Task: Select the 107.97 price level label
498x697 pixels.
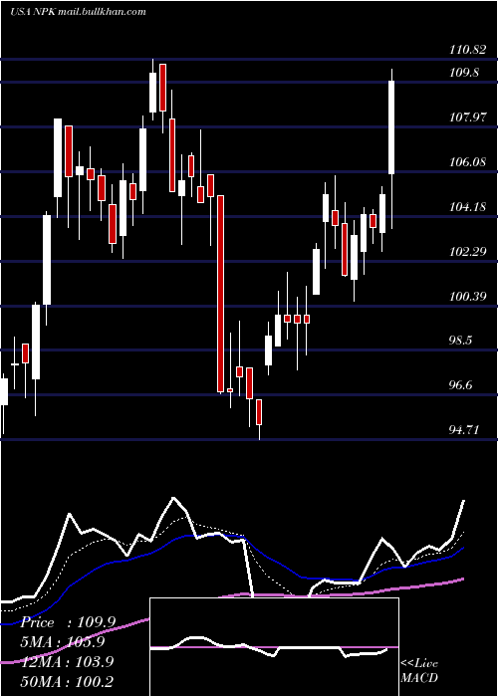Action: pyautogui.click(x=467, y=117)
